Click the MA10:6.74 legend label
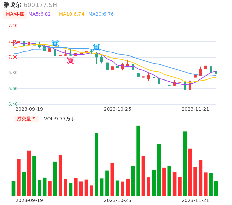The image size is (232, 205). [x=71, y=14]
